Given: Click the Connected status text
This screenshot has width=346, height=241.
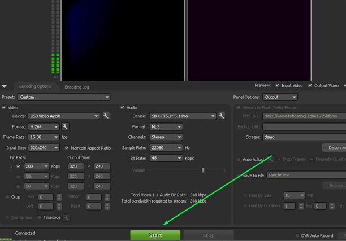Looking at the screenshot, I should [x=25, y=233].
